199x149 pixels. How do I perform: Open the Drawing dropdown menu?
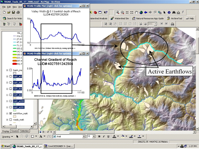coord(7,137)
